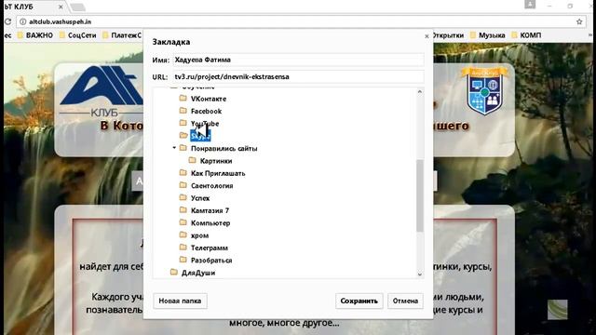Click the small thumbnail at bottom right
596x335 pixels.
[557, 310]
